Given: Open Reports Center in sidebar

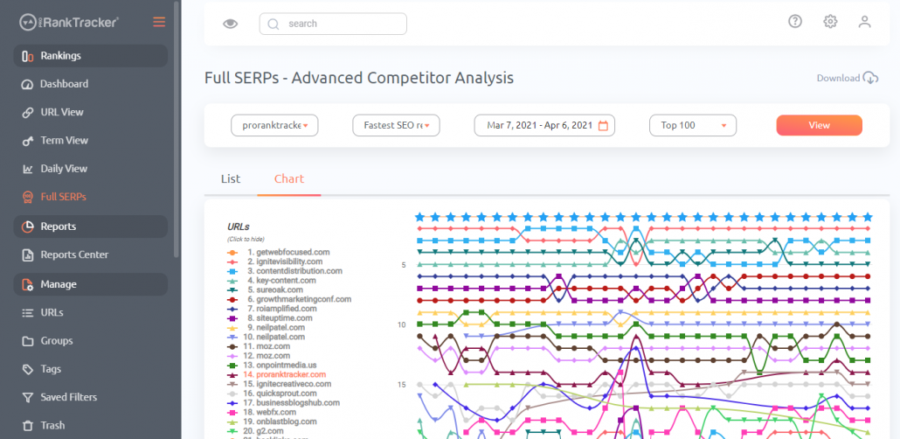Looking at the screenshot, I should [74, 254].
